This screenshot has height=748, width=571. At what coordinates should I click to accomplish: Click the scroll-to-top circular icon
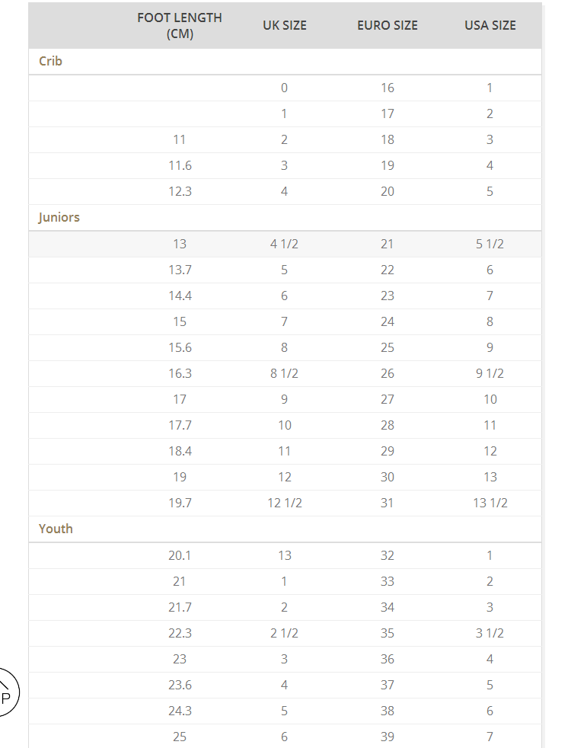click(x=5, y=692)
